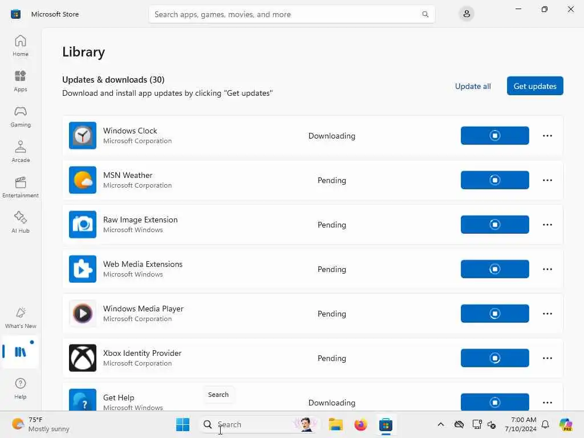Open more options for MSN Weather
The height and width of the screenshot is (438, 584).
pos(547,180)
